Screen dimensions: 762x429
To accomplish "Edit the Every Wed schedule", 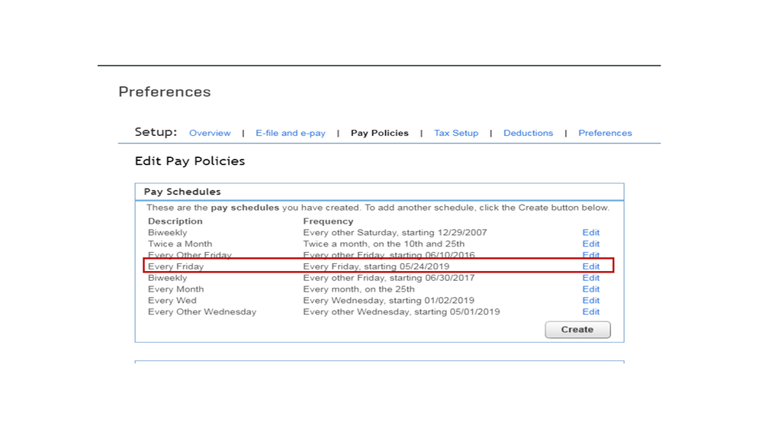I will tap(590, 301).
